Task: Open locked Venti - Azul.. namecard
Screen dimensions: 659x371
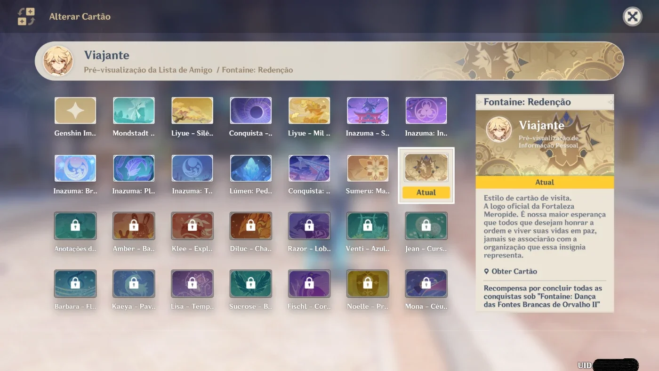Action: (368, 226)
